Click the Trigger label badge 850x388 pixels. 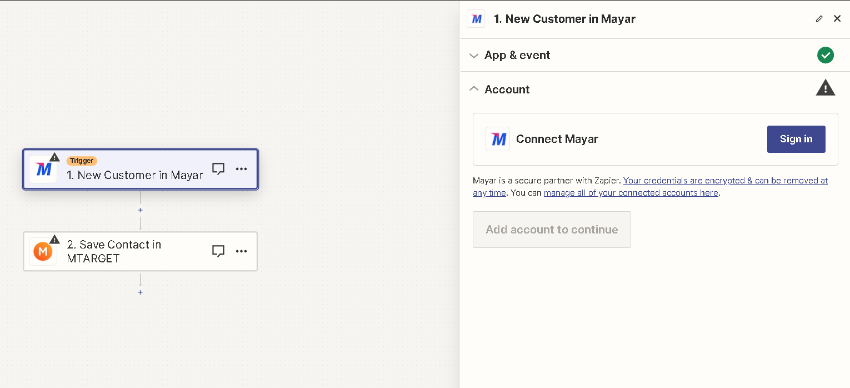82,161
